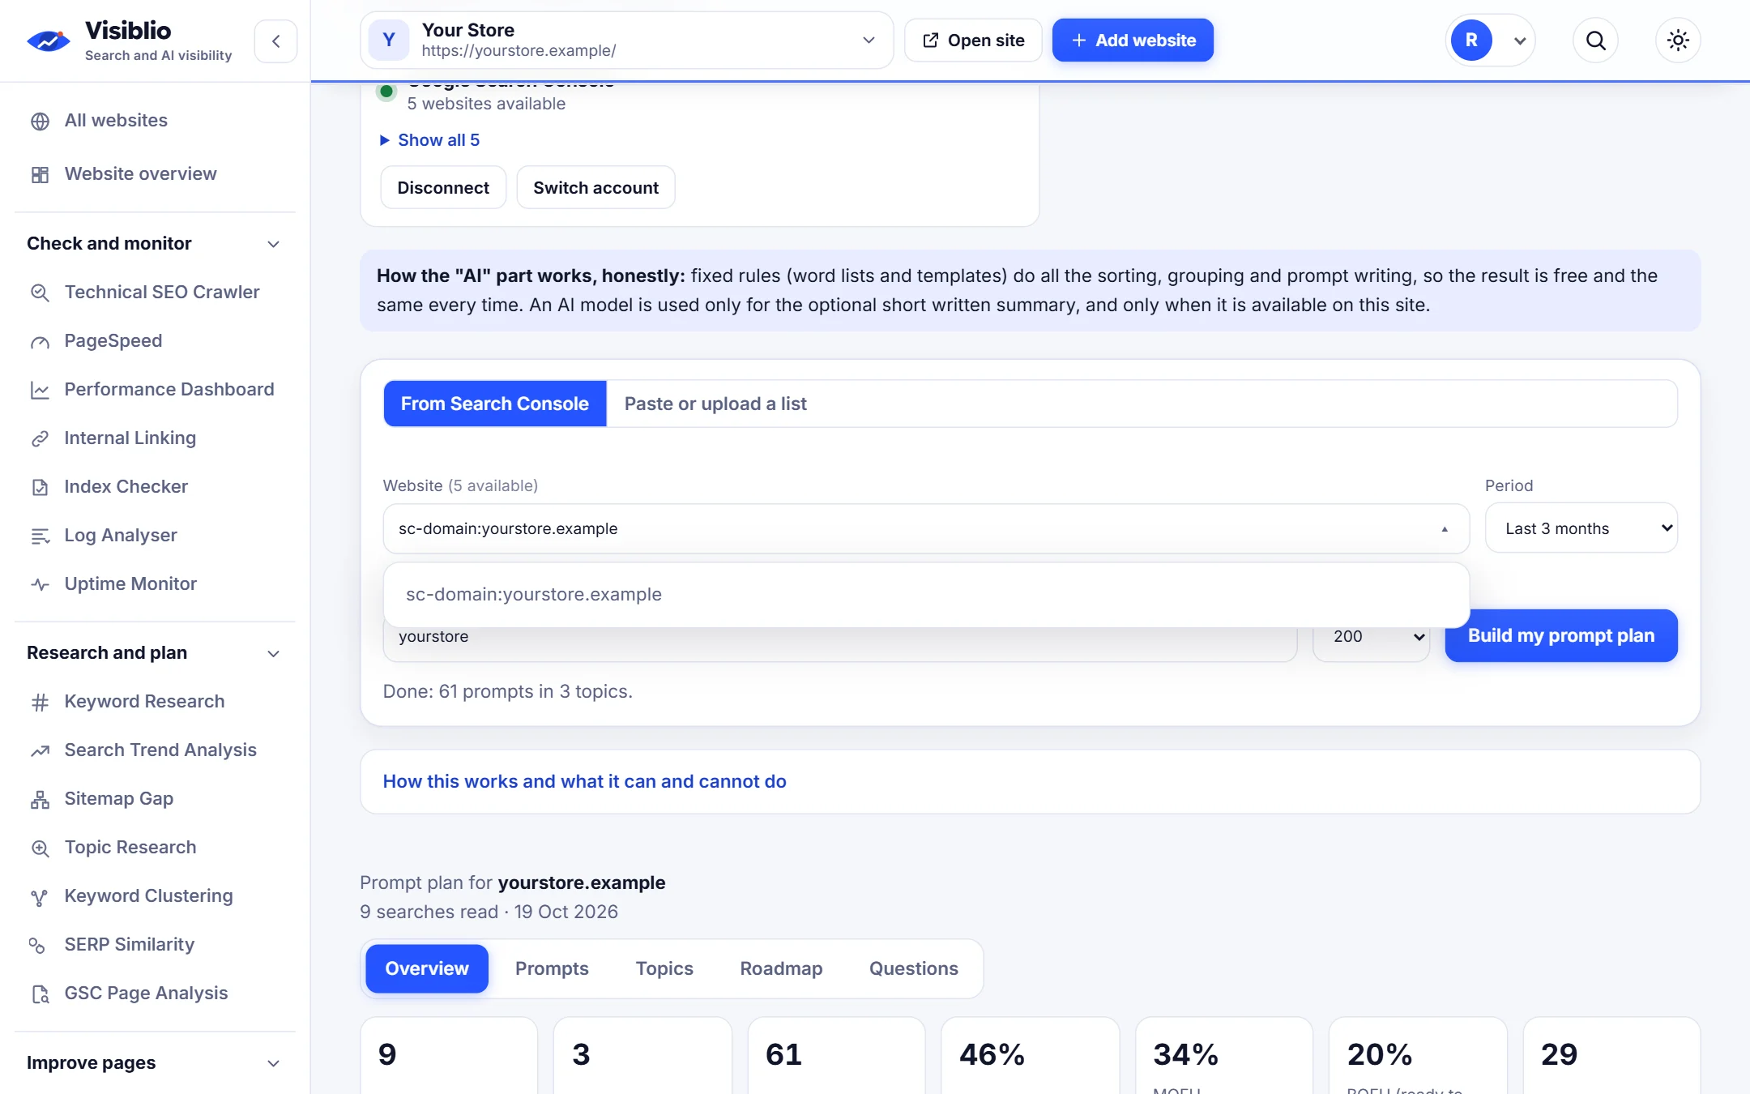The image size is (1750, 1094).
Task: Click the R user avatar
Action: pos(1471,41)
